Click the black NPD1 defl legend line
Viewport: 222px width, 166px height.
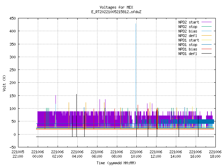206,54
